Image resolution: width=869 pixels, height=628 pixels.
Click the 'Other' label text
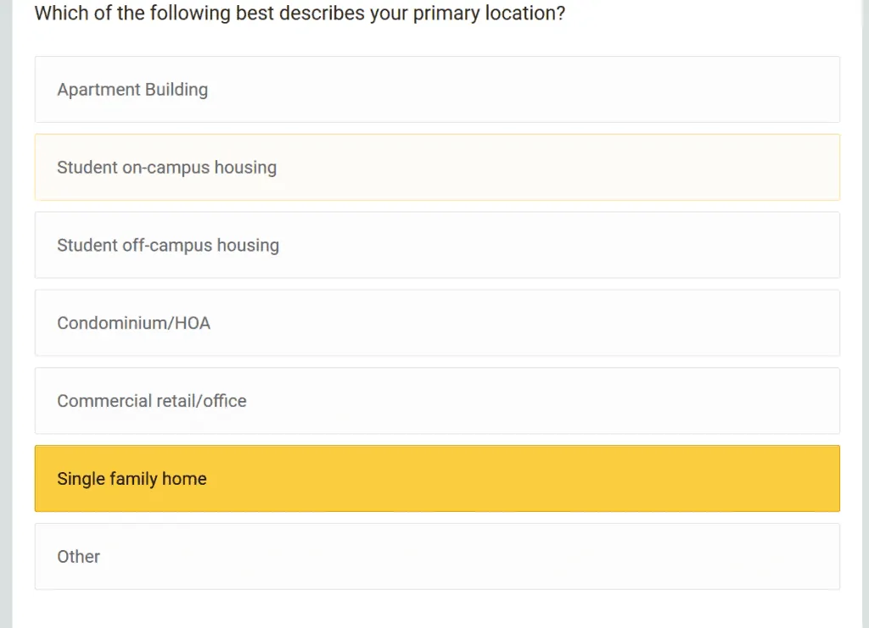pyautogui.click(x=79, y=557)
